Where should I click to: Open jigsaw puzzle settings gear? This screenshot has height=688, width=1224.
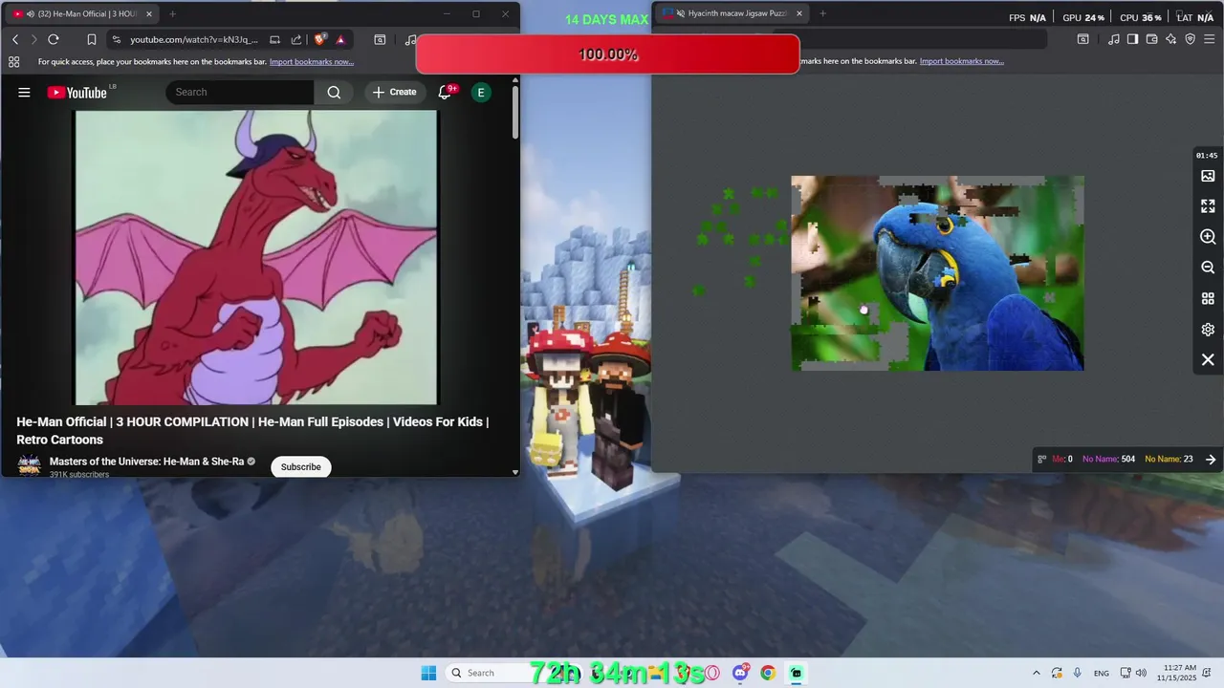pyautogui.click(x=1208, y=329)
